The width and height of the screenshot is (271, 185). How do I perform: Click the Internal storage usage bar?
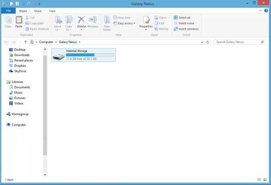(90, 55)
